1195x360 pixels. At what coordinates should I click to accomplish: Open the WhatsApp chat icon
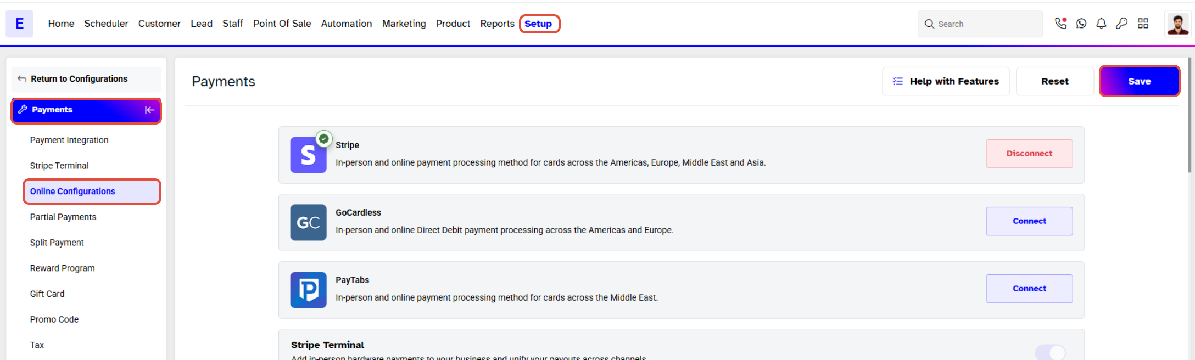point(1081,23)
